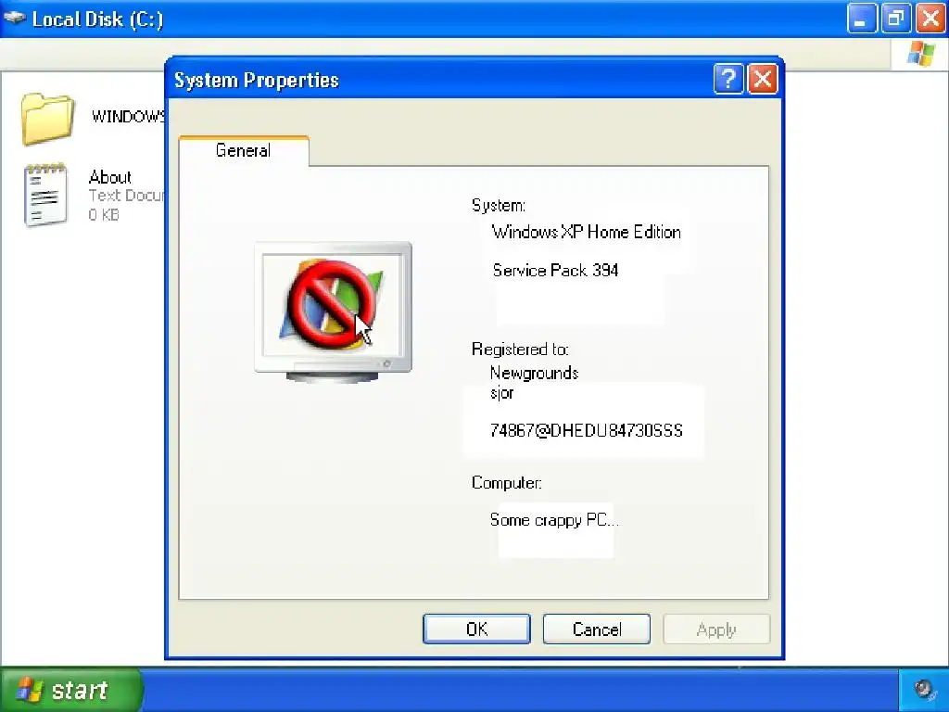Restore down the Local Disk (C:) window
Viewport: 949px width, 712px height.
[896, 19]
